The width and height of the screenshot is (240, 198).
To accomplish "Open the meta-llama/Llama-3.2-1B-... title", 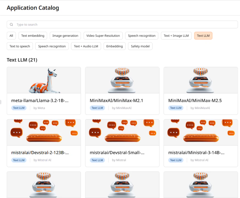I will pos(40,101).
